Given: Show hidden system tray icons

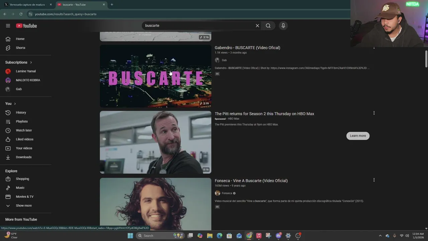Looking at the screenshot, I should pos(380,236).
